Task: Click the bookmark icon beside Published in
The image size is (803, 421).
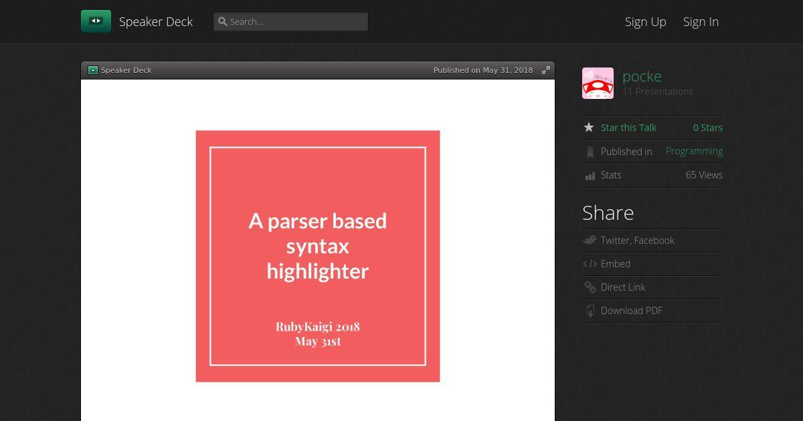Action: pos(590,152)
